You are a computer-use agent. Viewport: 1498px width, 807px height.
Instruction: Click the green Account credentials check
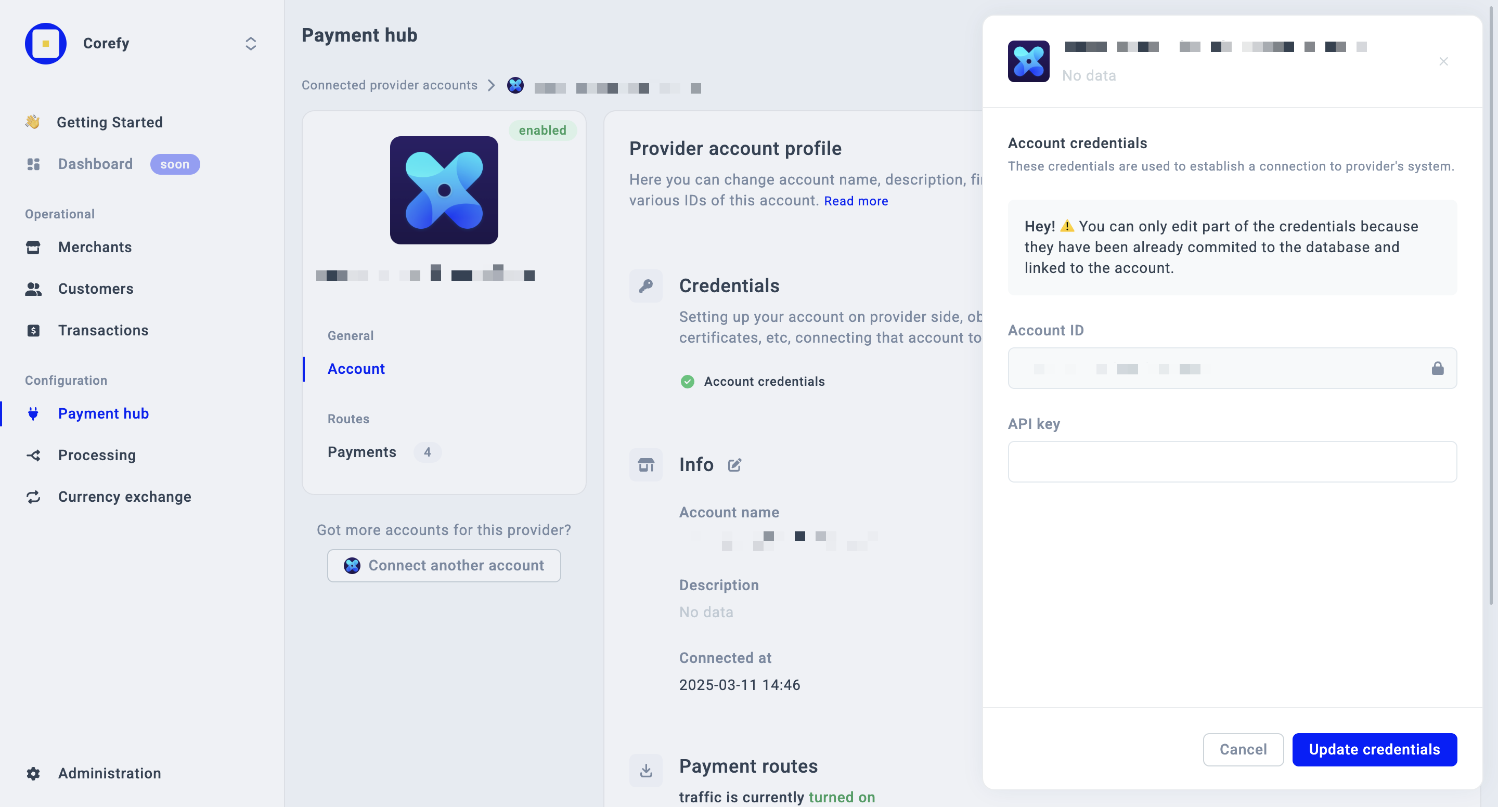[687, 382]
